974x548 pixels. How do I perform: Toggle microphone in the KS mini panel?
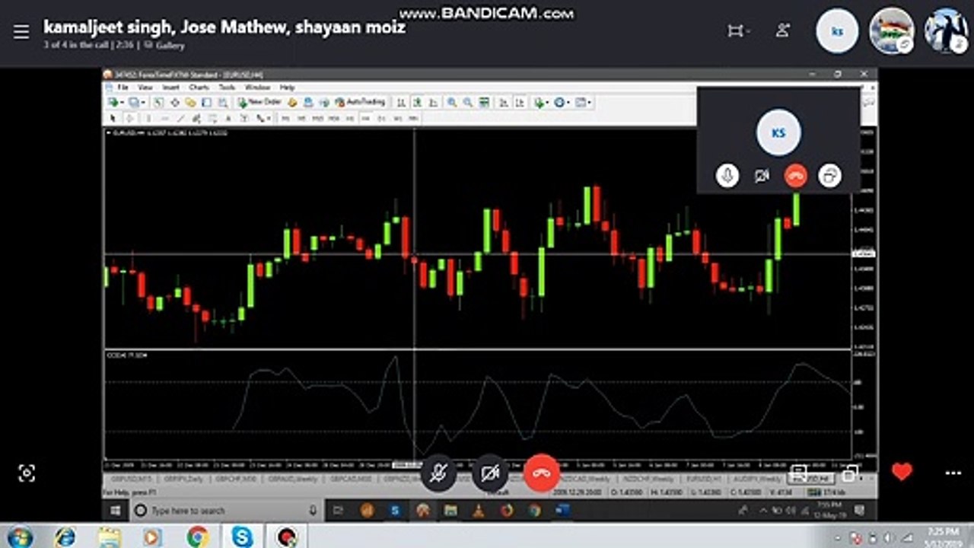click(x=727, y=176)
